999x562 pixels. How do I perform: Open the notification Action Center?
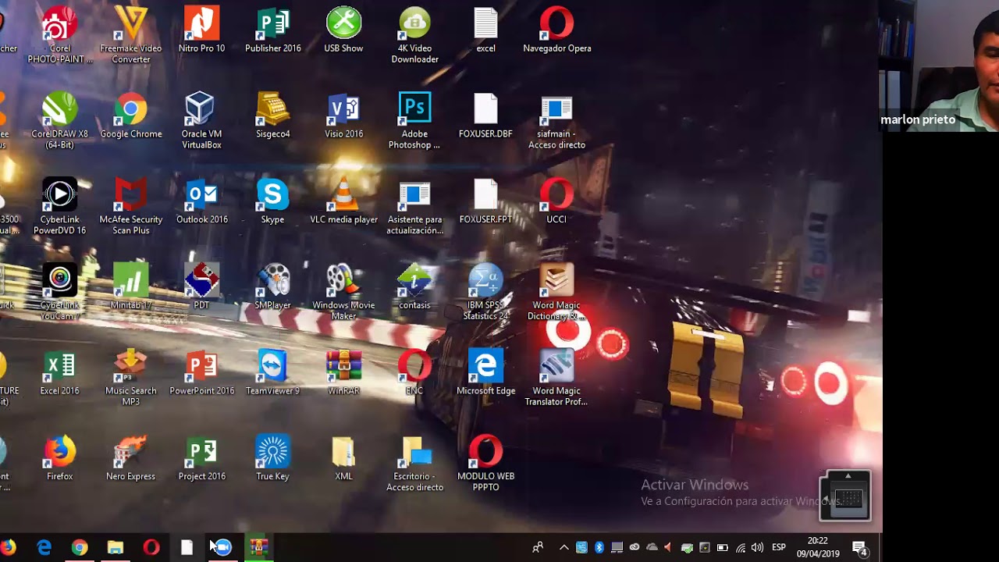(860, 548)
